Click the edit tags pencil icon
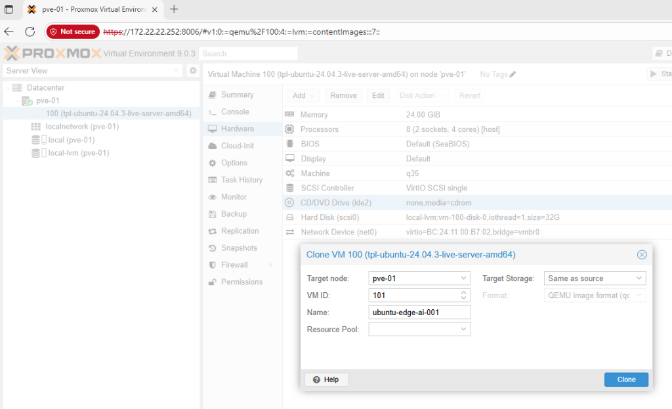672x409 pixels. click(x=513, y=75)
